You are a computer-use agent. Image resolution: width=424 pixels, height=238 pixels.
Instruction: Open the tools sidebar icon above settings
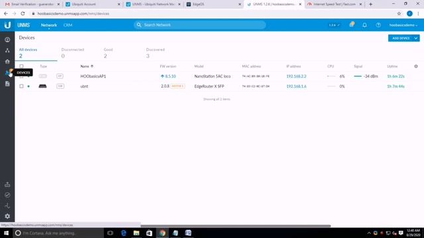point(7,206)
